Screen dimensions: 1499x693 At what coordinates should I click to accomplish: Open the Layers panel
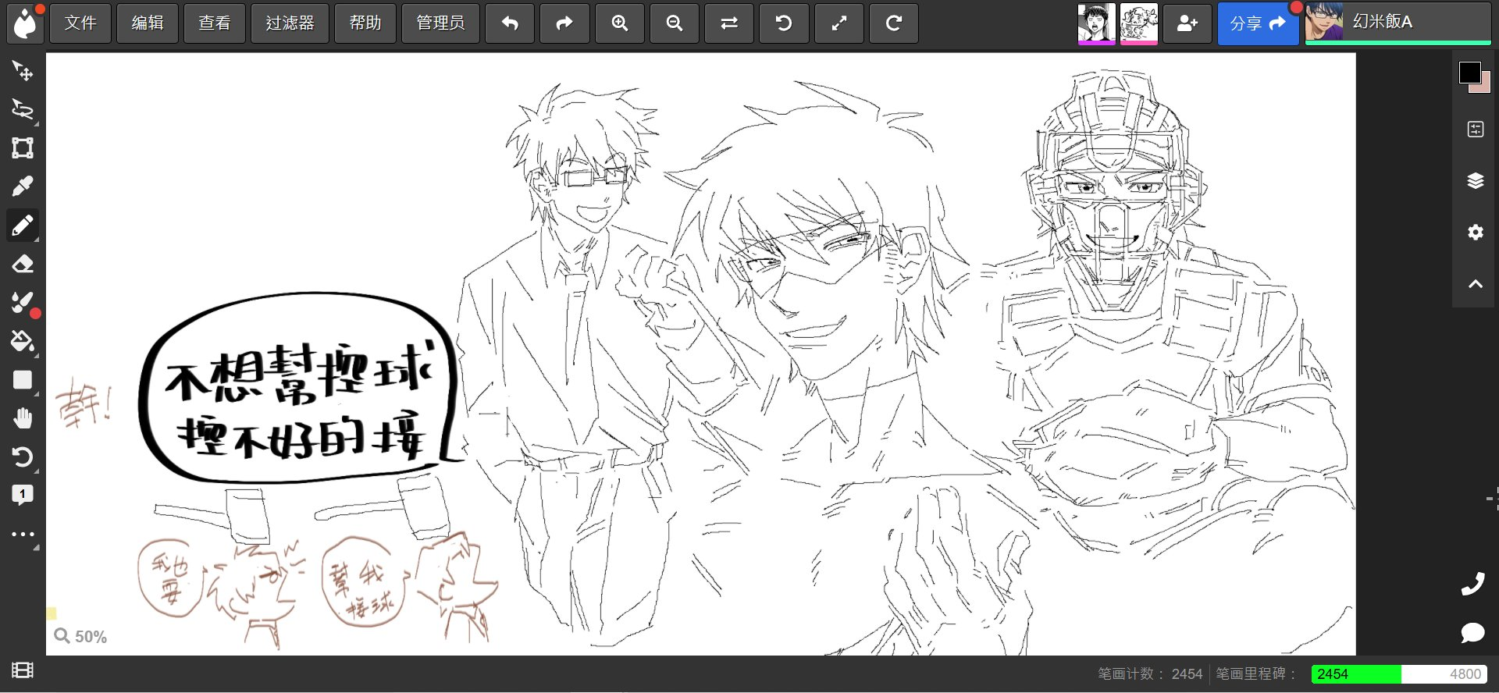tap(1476, 181)
